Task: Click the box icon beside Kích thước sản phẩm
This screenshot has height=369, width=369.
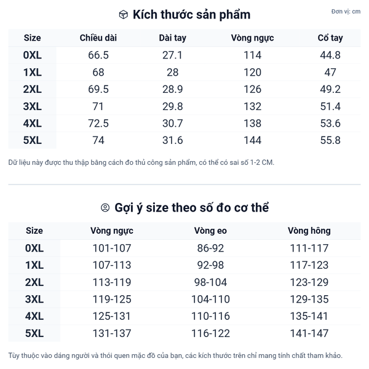Action: (x=123, y=15)
